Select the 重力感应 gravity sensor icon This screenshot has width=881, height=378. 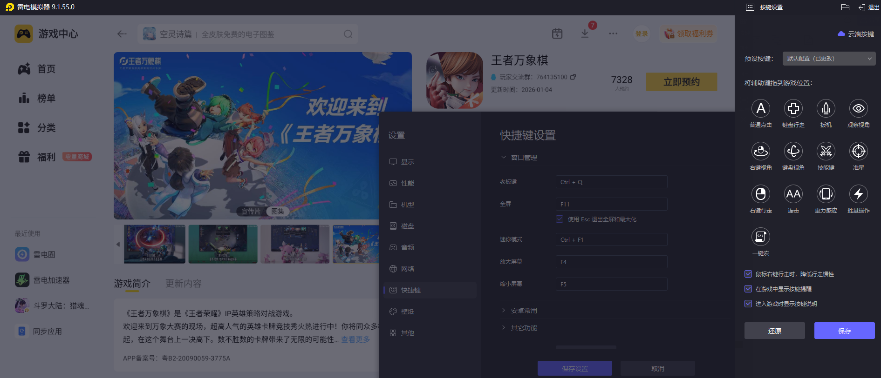click(x=826, y=194)
